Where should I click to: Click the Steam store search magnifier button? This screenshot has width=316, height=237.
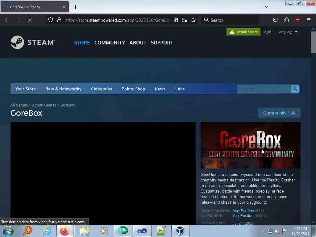coord(295,89)
